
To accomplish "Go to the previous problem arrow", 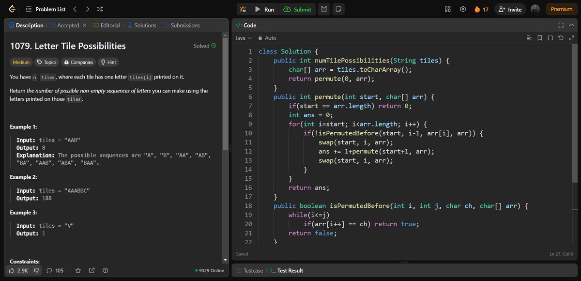I will 75,9.
